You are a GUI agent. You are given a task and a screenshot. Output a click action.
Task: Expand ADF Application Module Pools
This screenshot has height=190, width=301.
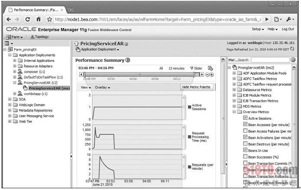point(234,73)
